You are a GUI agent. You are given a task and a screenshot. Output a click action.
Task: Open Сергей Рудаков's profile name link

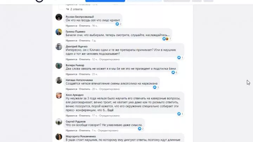[x=76, y=121]
